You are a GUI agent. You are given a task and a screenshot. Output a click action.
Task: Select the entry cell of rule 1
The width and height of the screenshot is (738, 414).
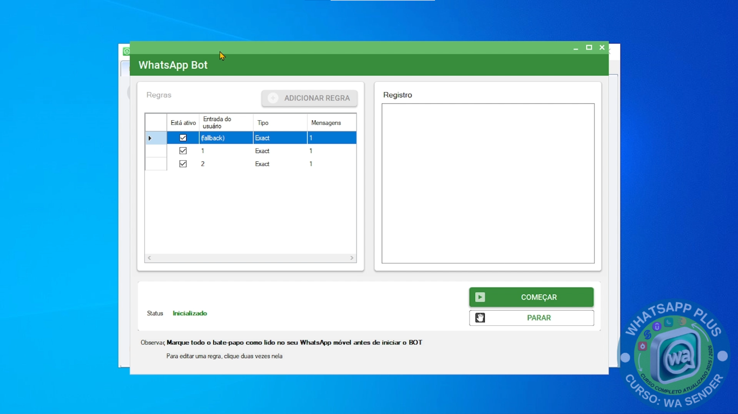(x=226, y=151)
